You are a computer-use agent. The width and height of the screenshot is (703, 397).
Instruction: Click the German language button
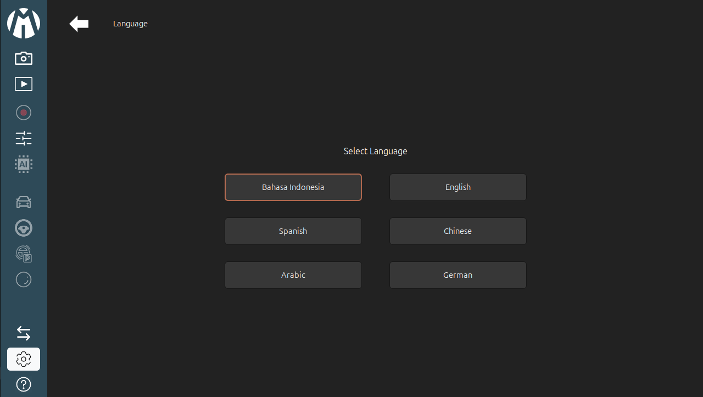[x=458, y=275]
